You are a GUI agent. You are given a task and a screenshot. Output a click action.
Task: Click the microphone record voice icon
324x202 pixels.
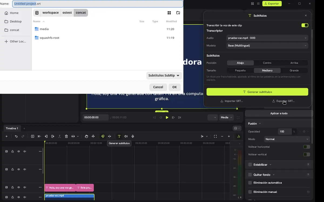(x=133, y=136)
